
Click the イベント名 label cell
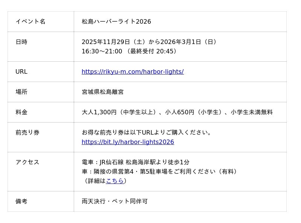click(30, 21)
